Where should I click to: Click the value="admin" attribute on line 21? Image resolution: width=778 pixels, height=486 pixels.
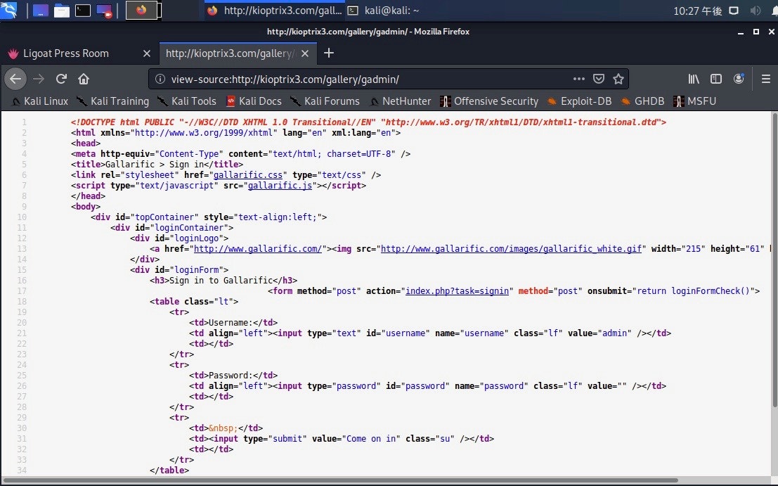click(600, 333)
